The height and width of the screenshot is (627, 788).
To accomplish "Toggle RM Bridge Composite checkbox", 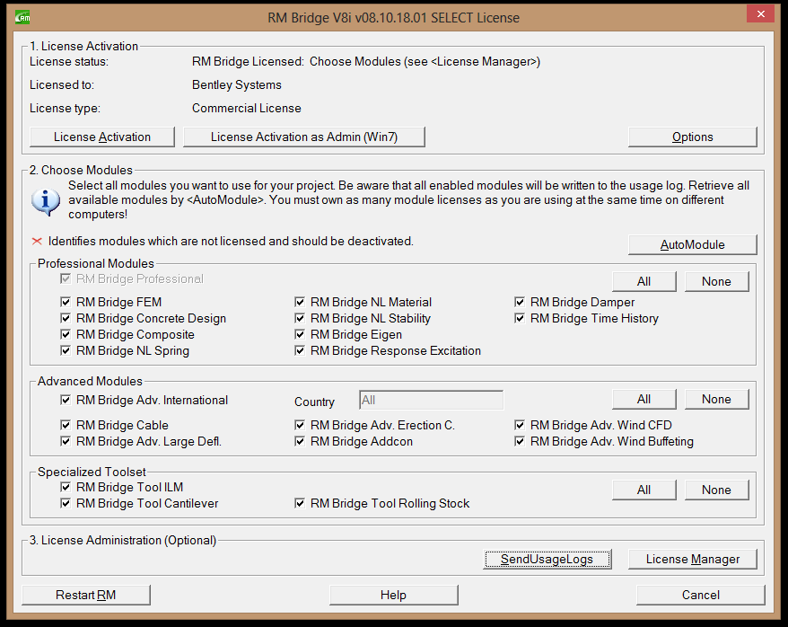I will 66,334.
